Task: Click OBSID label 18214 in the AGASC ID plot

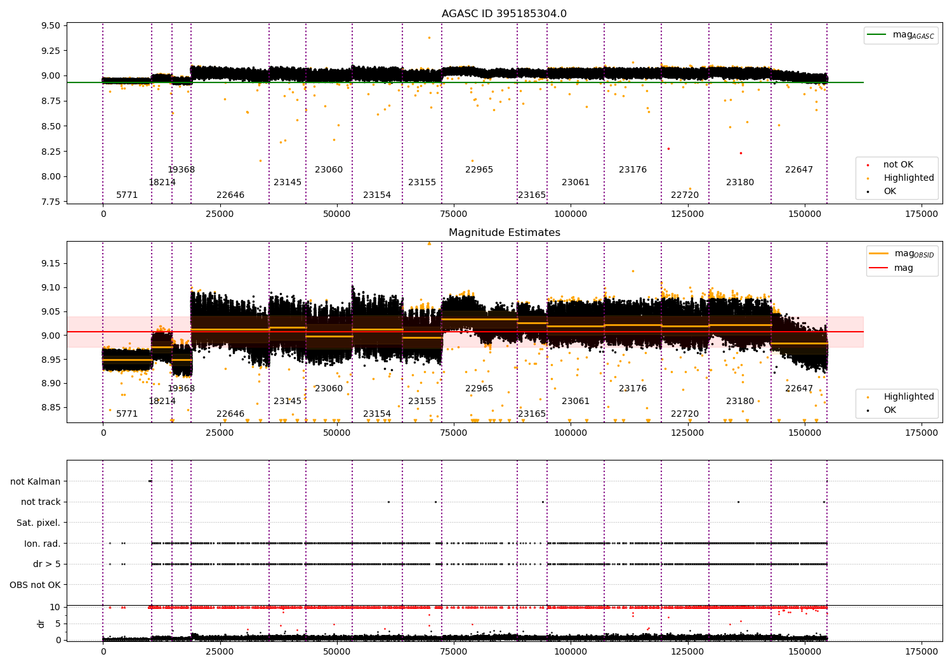Action: point(162,183)
